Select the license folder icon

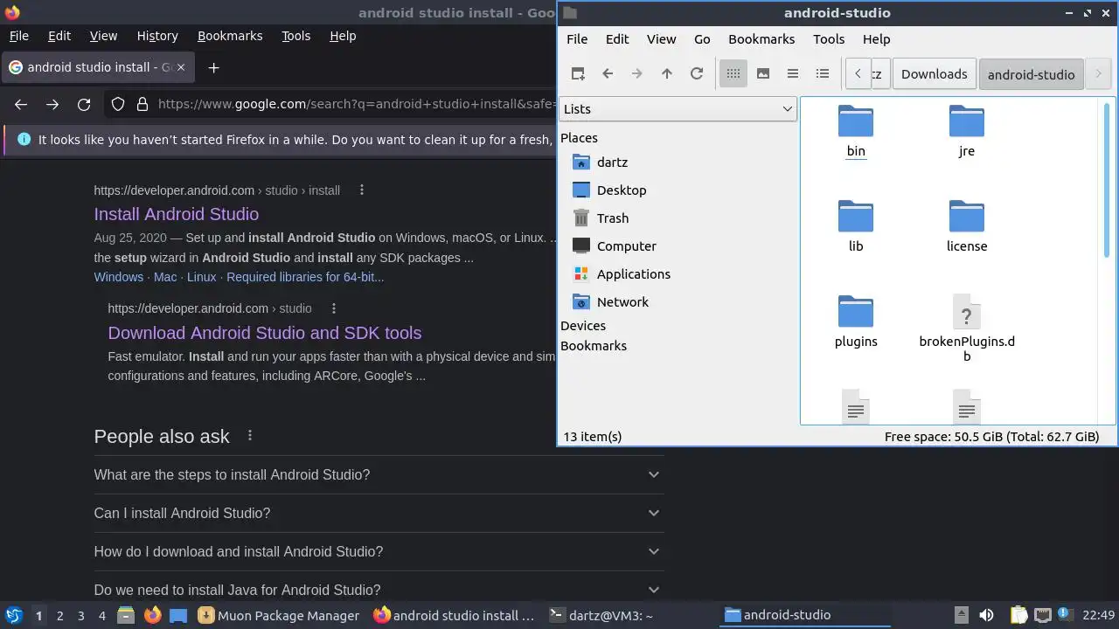point(967,217)
